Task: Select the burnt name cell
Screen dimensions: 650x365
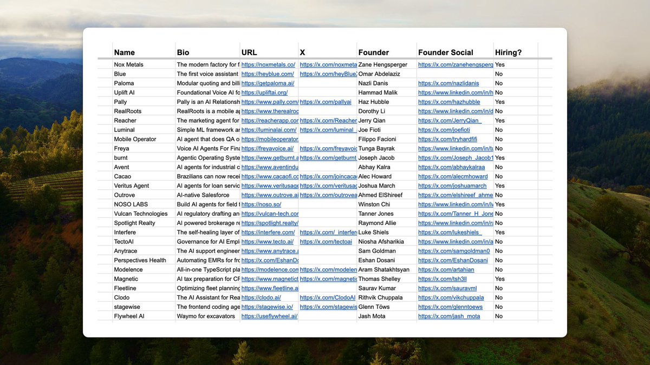Action: pos(144,158)
